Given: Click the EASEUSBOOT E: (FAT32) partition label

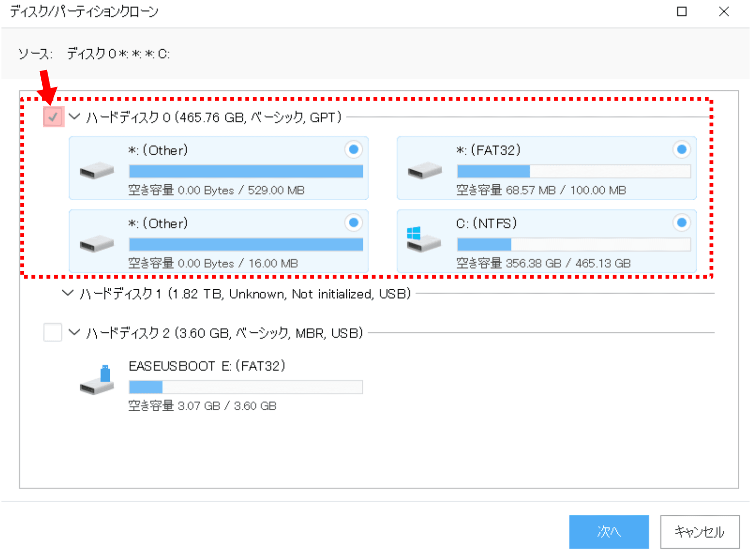Looking at the screenshot, I should tap(206, 366).
